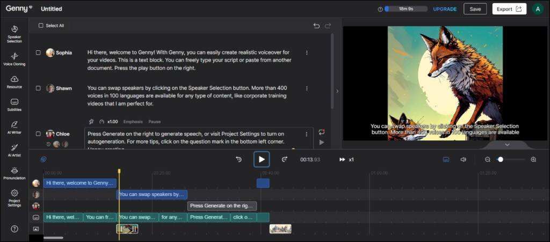550x242 pixels.
Task: Select the Emphasis option above Chloe's text
Action: (133, 122)
